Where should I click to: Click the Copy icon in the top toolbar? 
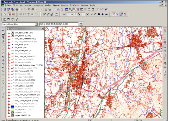[25, 9]
